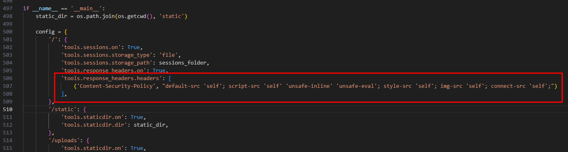Click line number 497 in the gutter
Screen dimensions: 568x152
8,8
